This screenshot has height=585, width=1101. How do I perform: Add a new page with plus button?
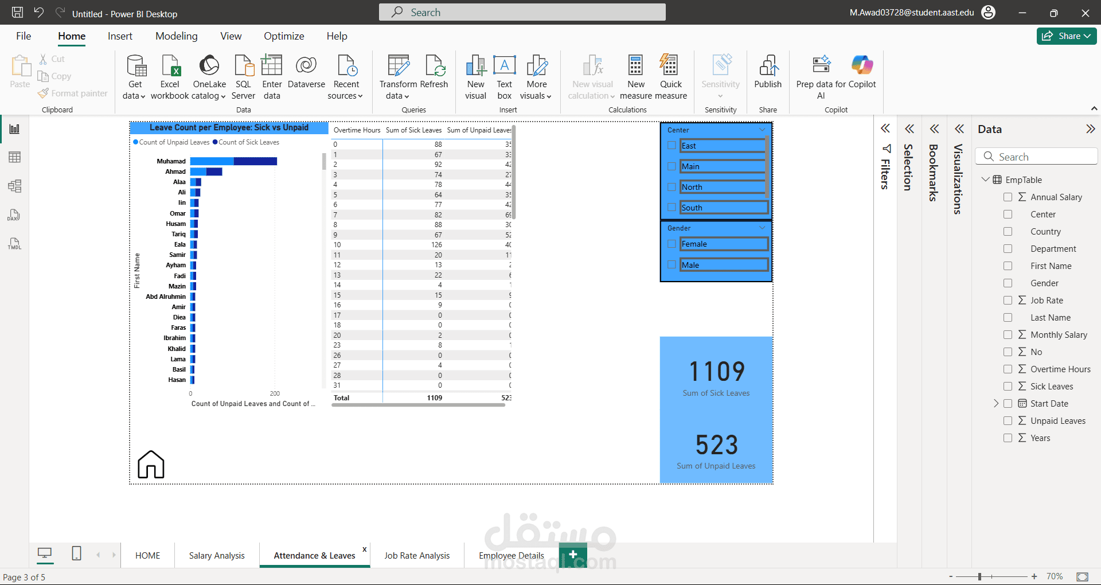point(572,554)
